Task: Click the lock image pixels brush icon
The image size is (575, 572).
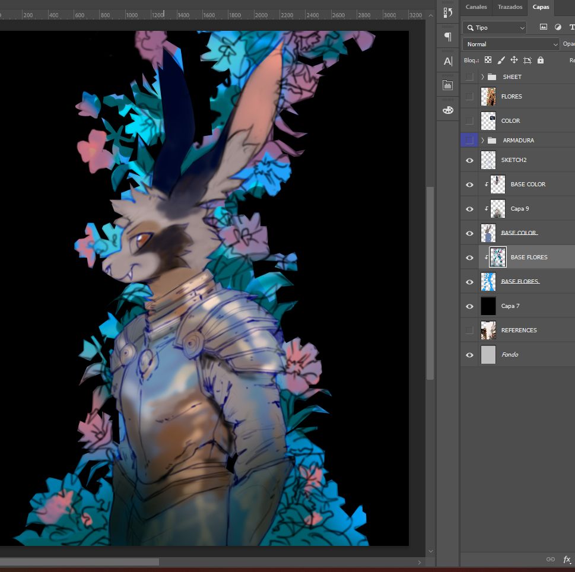Action: click(x=501, y=60)
